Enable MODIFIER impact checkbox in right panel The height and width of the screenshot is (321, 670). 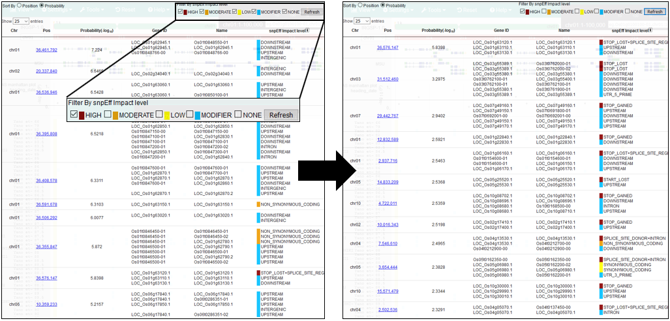click(596, 11)
